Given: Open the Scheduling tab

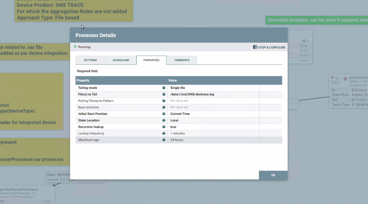Looking at the screenshot, I should pos(121,60).
